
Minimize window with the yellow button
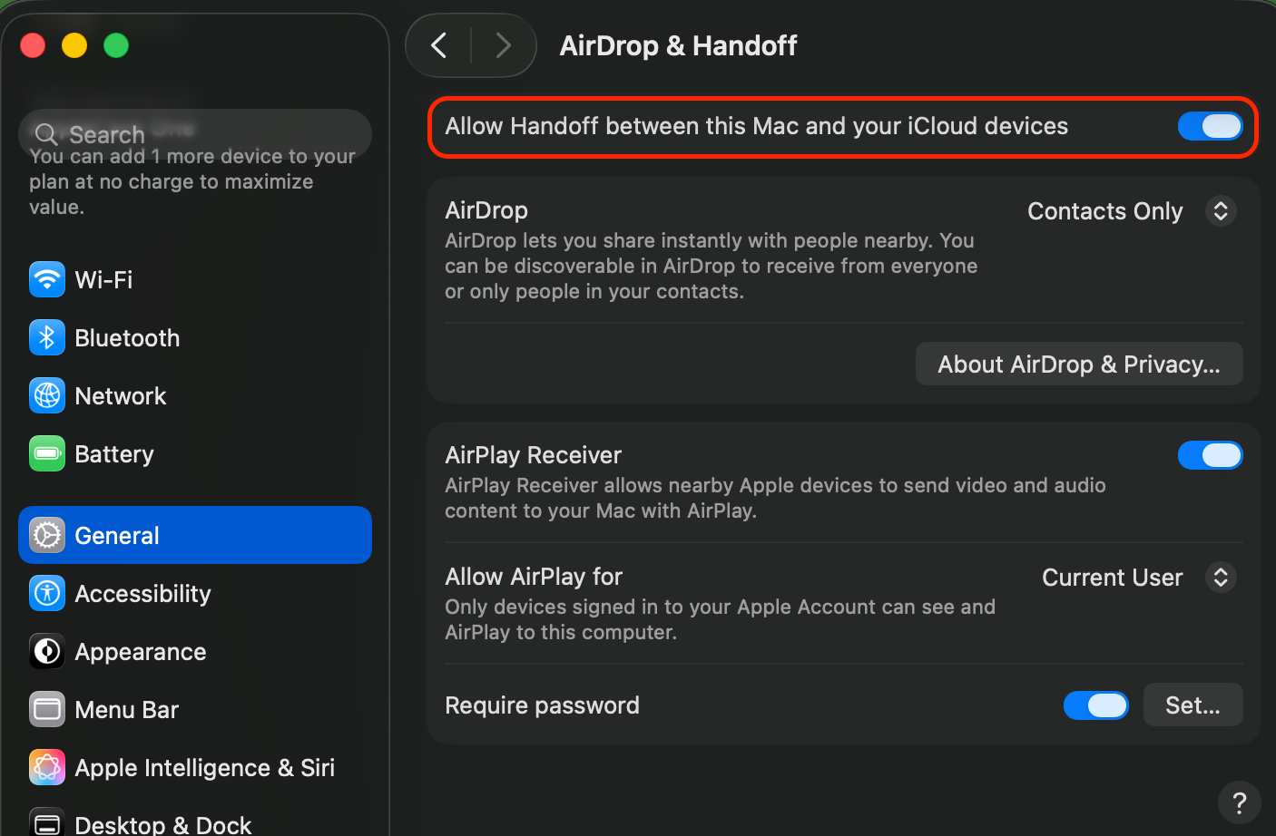pos(74,45)
